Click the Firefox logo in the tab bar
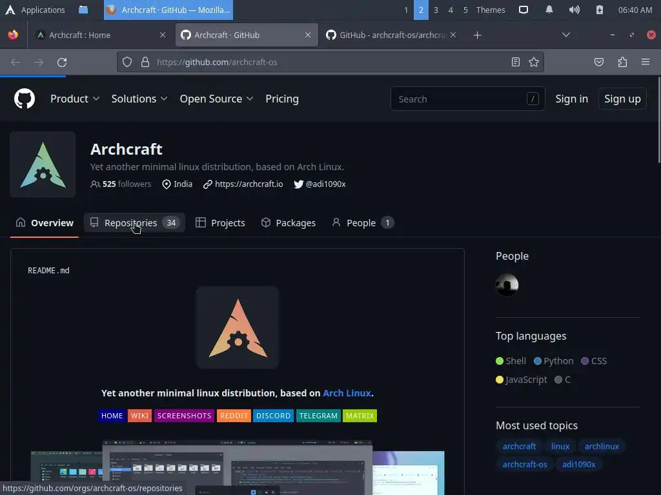This screenshot has height=495, width=661. 13,35
